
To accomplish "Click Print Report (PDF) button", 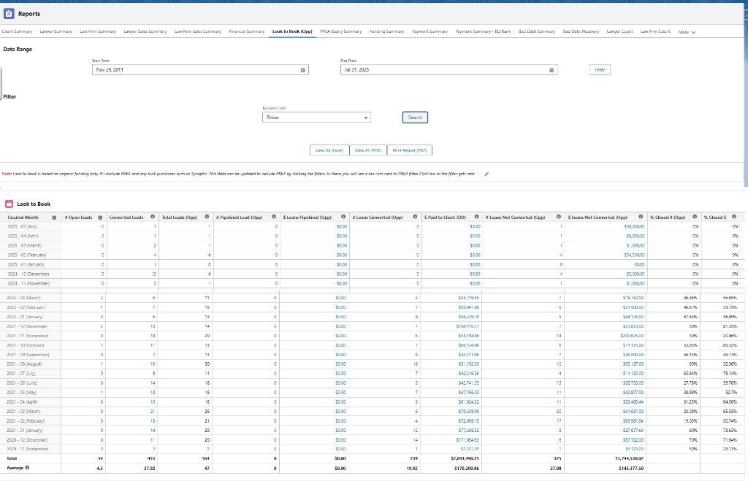I will coord(409,150).
